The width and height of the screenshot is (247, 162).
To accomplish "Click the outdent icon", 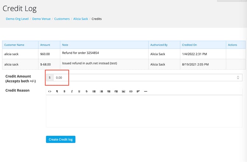I will point(109,91).
